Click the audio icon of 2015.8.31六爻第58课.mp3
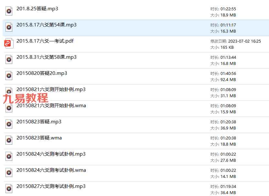 coord(9,59)
